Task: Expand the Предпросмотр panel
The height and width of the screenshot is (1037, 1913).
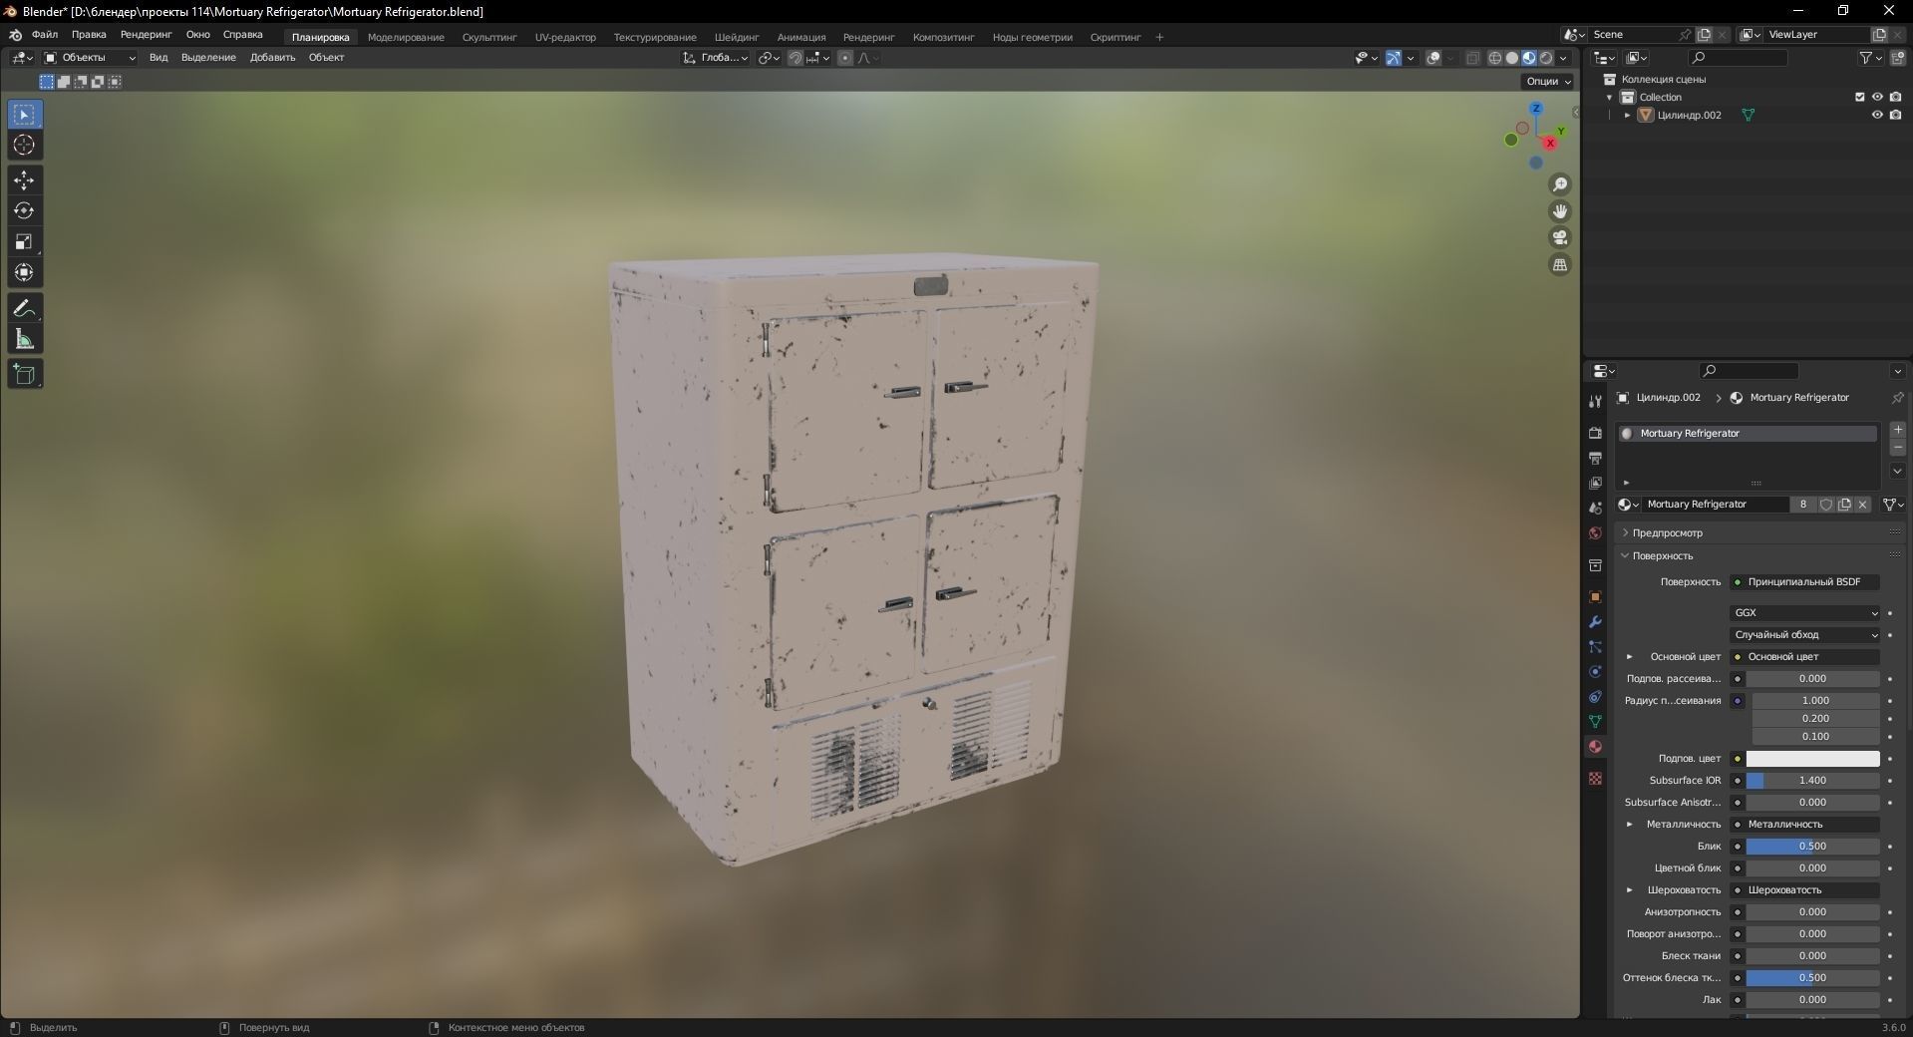Action: 1667,533
